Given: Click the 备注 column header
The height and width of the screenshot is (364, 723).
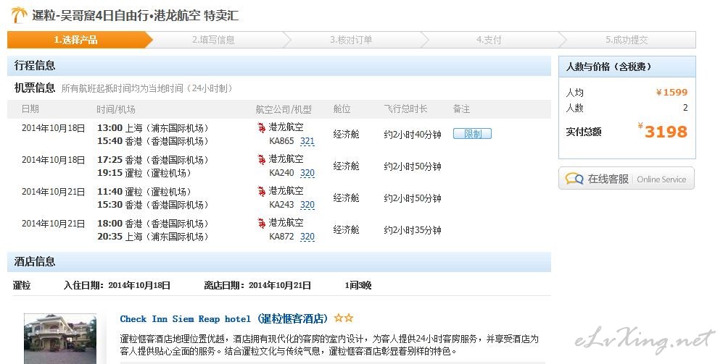Looking at the screenshot, I should [x=461, y=109].
